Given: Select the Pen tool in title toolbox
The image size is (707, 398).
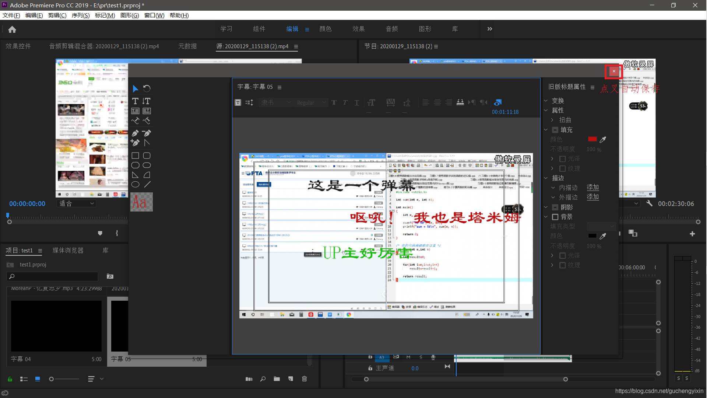Looking at the screenshot, I should click(135, 133).
